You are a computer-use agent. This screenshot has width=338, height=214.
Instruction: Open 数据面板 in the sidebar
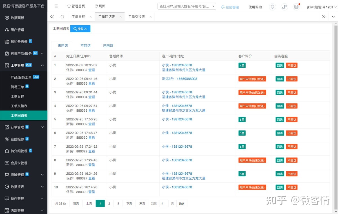[x=24, y=18]
